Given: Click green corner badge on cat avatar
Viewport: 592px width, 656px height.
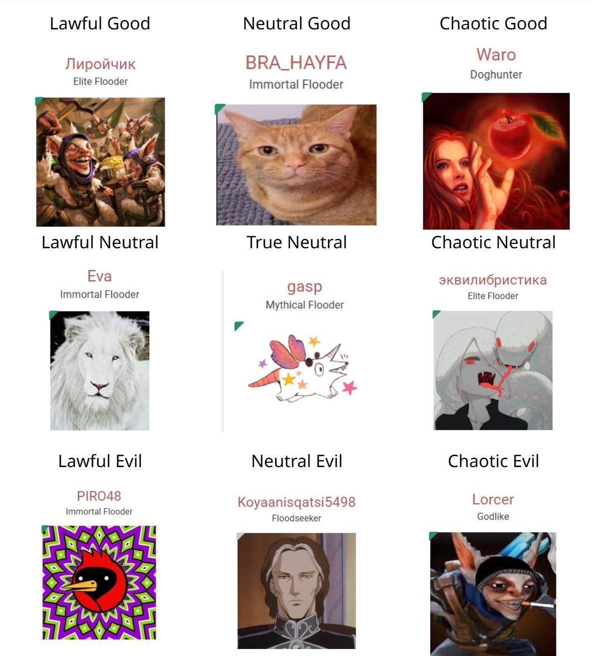Looking at the screenshot, I should click(220, 108).
